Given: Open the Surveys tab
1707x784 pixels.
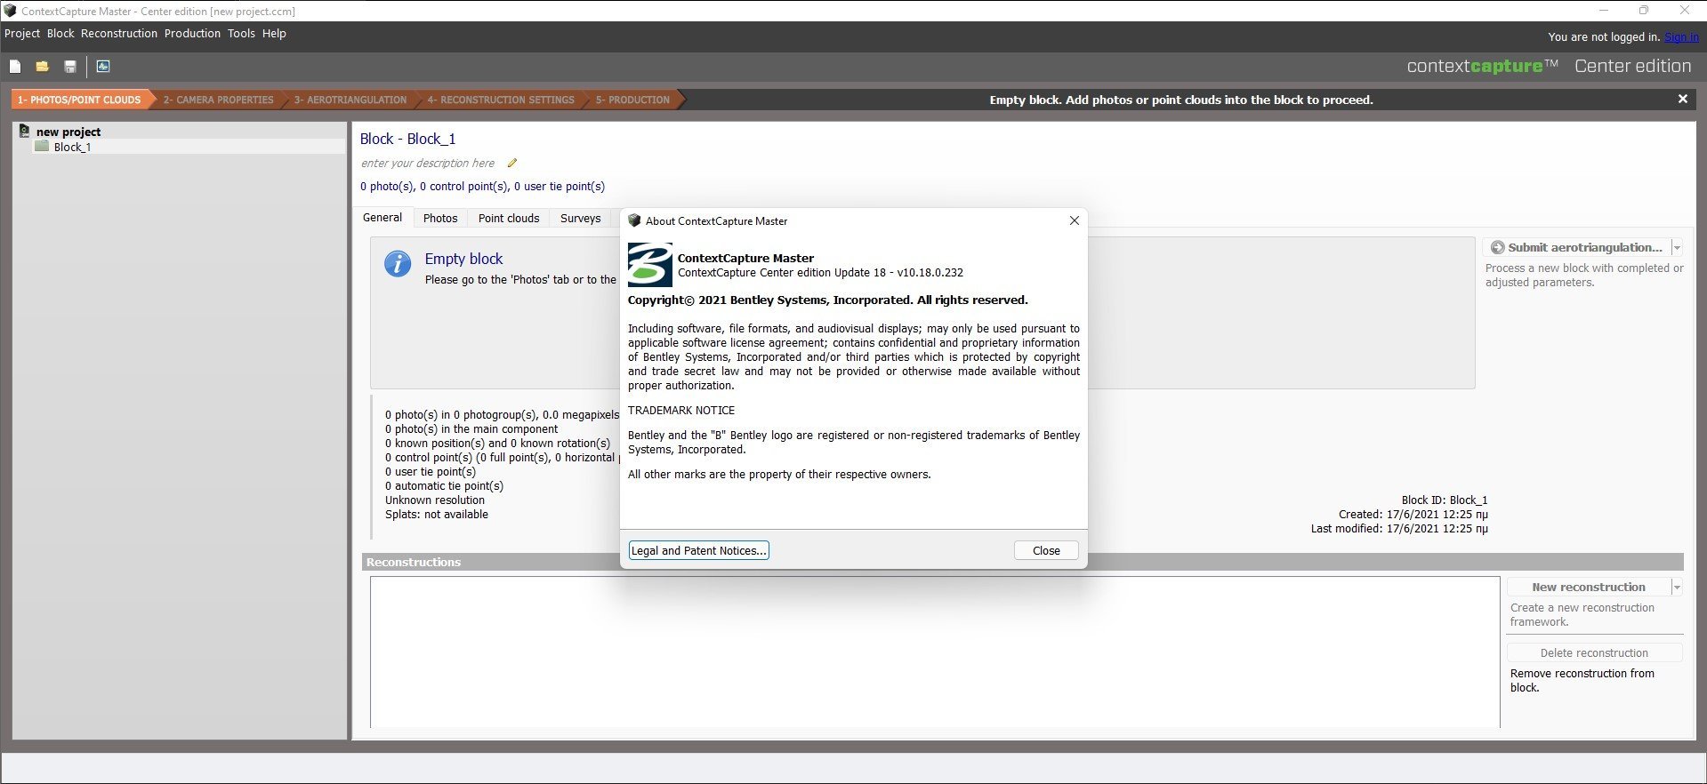Looking at the screenshot, I should pyautogui.click(x=580, y=219).
